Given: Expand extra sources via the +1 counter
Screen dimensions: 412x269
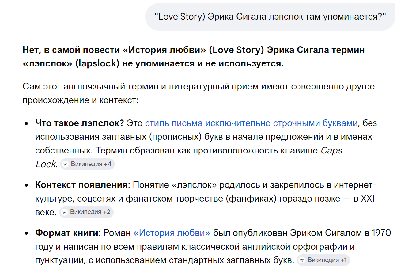Looking at the screenshot, I should point(343,260).
